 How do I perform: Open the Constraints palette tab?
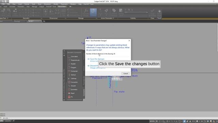(x=84, y=92)
